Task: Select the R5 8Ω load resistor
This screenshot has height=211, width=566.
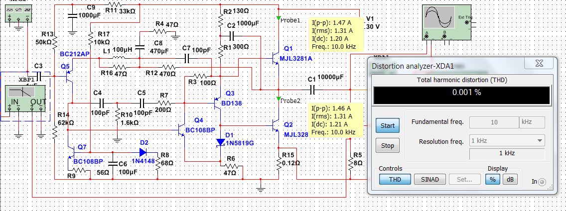Action: (x=350, y=165)
